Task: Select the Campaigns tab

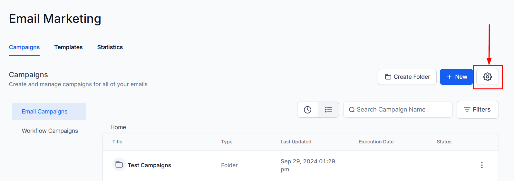Action: point(24,47)
